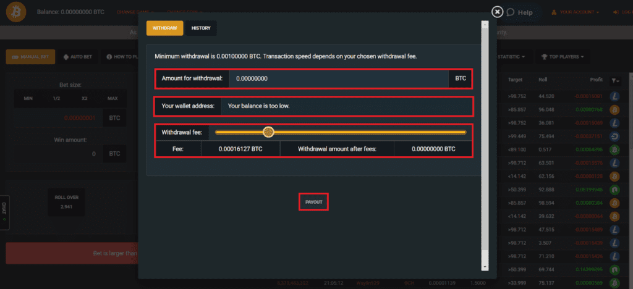Click Dash coin icon in roll 75.494 row
The width and height of the screenshot is (633, 289).
[x=614, y=136]
